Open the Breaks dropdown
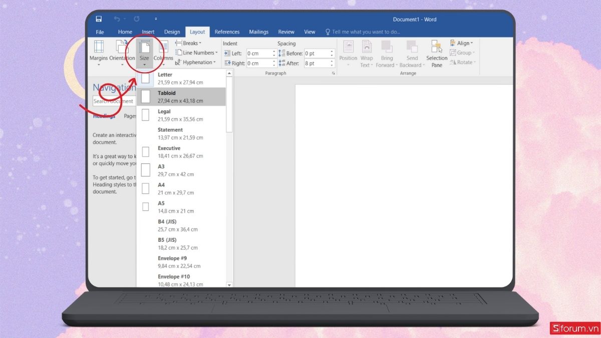Image resolution: width=601 pixels, height=338 pixels. (189, 43)
